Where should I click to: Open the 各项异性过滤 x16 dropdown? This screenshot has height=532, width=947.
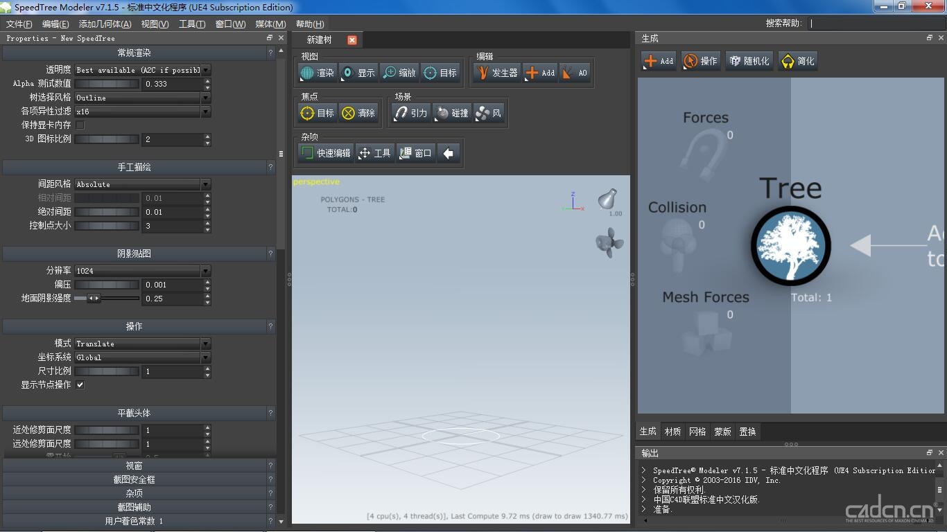(142, 112)
